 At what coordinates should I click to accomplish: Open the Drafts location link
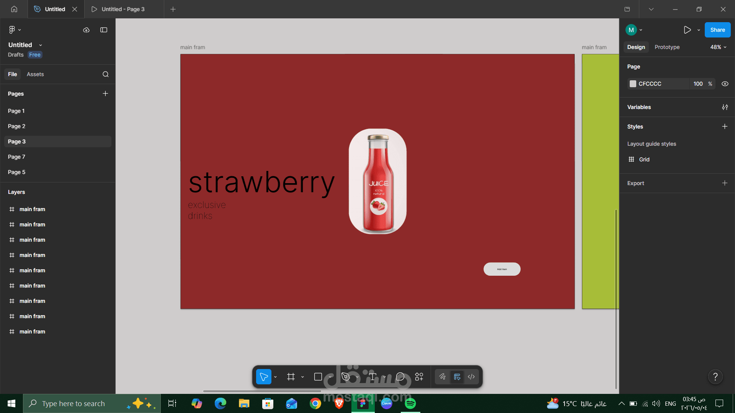coord(16,55)
